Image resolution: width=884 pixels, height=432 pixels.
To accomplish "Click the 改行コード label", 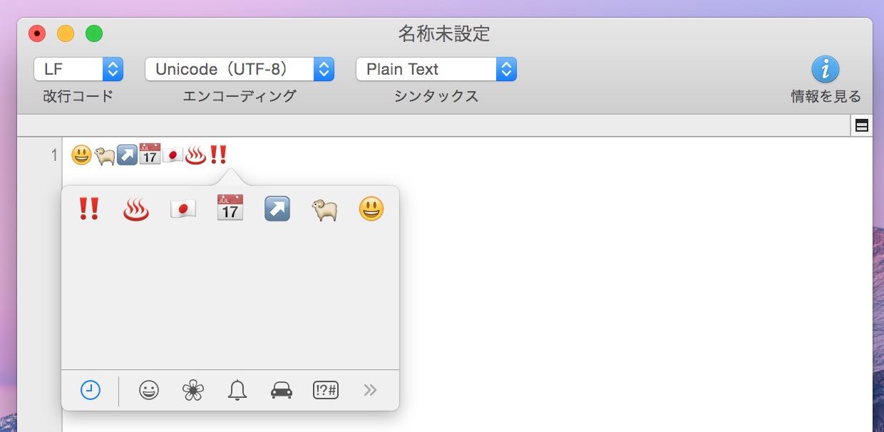I will [x=78, y=96].
